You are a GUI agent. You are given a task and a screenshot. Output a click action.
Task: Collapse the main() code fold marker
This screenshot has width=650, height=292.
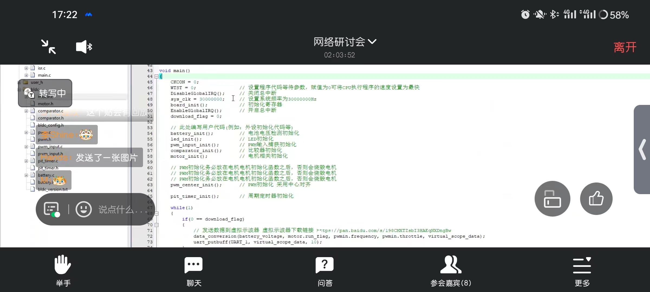[x=157, y=77]
